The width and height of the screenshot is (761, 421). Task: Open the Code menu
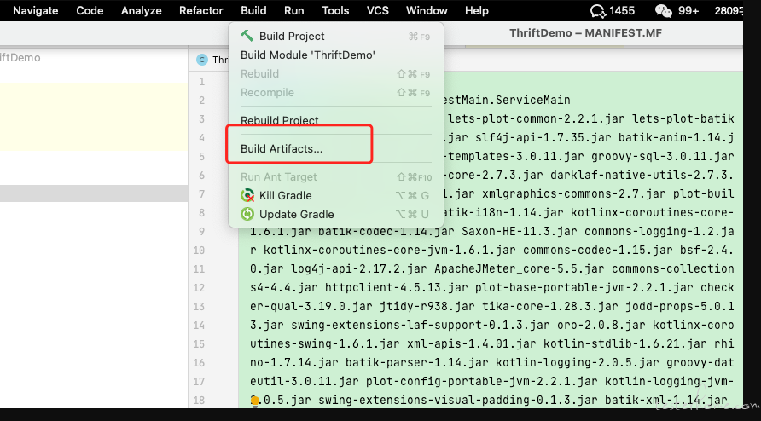[x=90, y=11]
